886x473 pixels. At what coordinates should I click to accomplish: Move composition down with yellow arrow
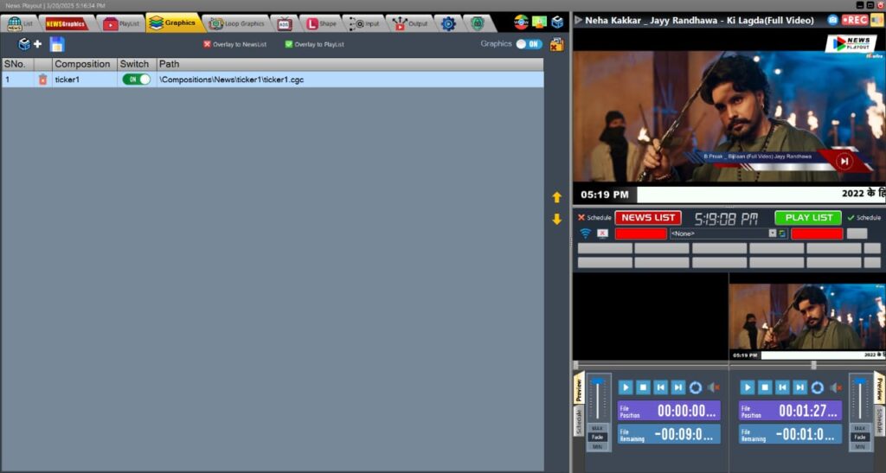click(556, 219)
